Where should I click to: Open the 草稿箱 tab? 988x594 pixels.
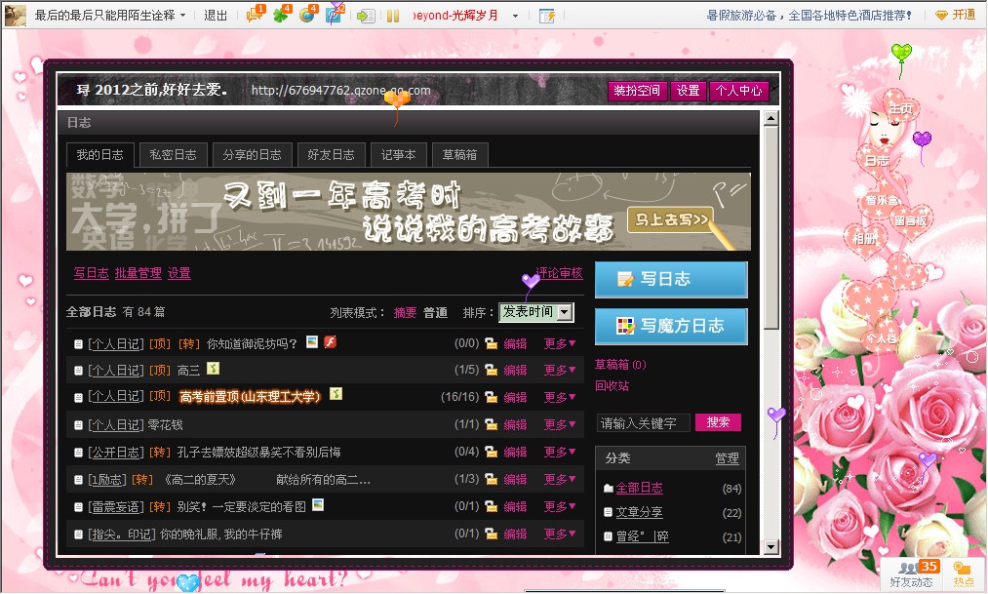[459, 155]
